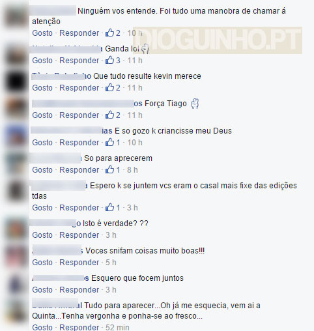Screen dimensions: 314x331
Task: Like the 'Ninguém vos entende' comment via Gosto
Action: 42,33
